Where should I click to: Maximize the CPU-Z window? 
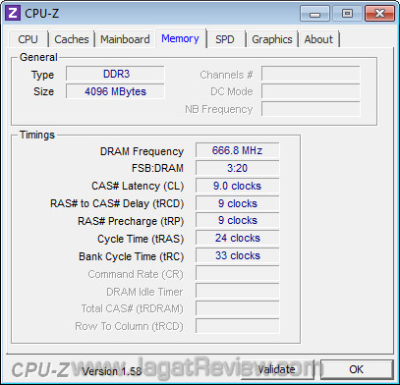tap(347, 14)
